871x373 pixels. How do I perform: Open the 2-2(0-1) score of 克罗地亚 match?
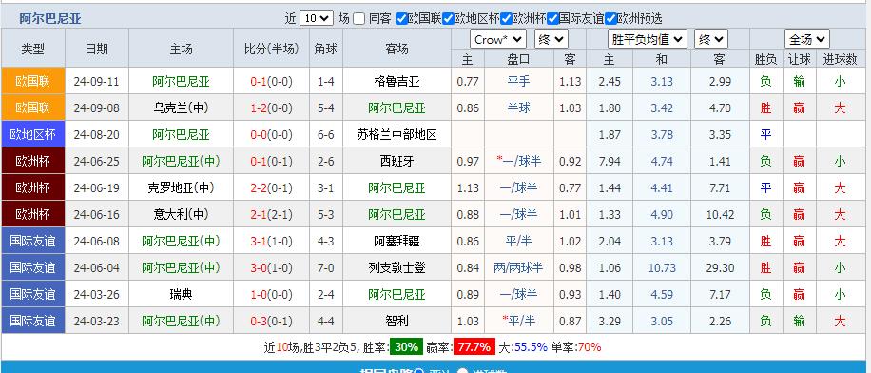point(272,188)
